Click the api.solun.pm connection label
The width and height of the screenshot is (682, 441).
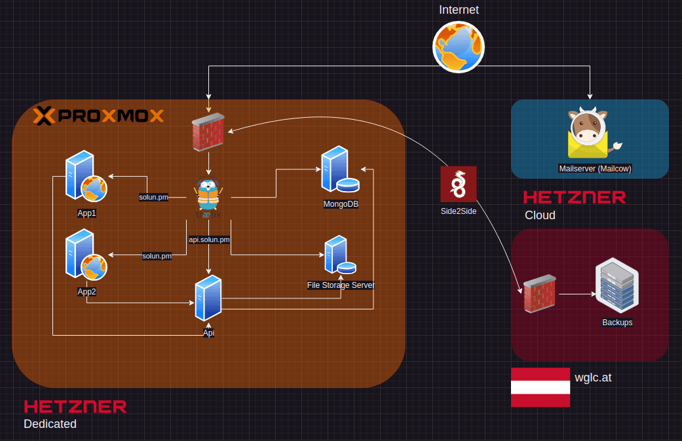[209, 239]
